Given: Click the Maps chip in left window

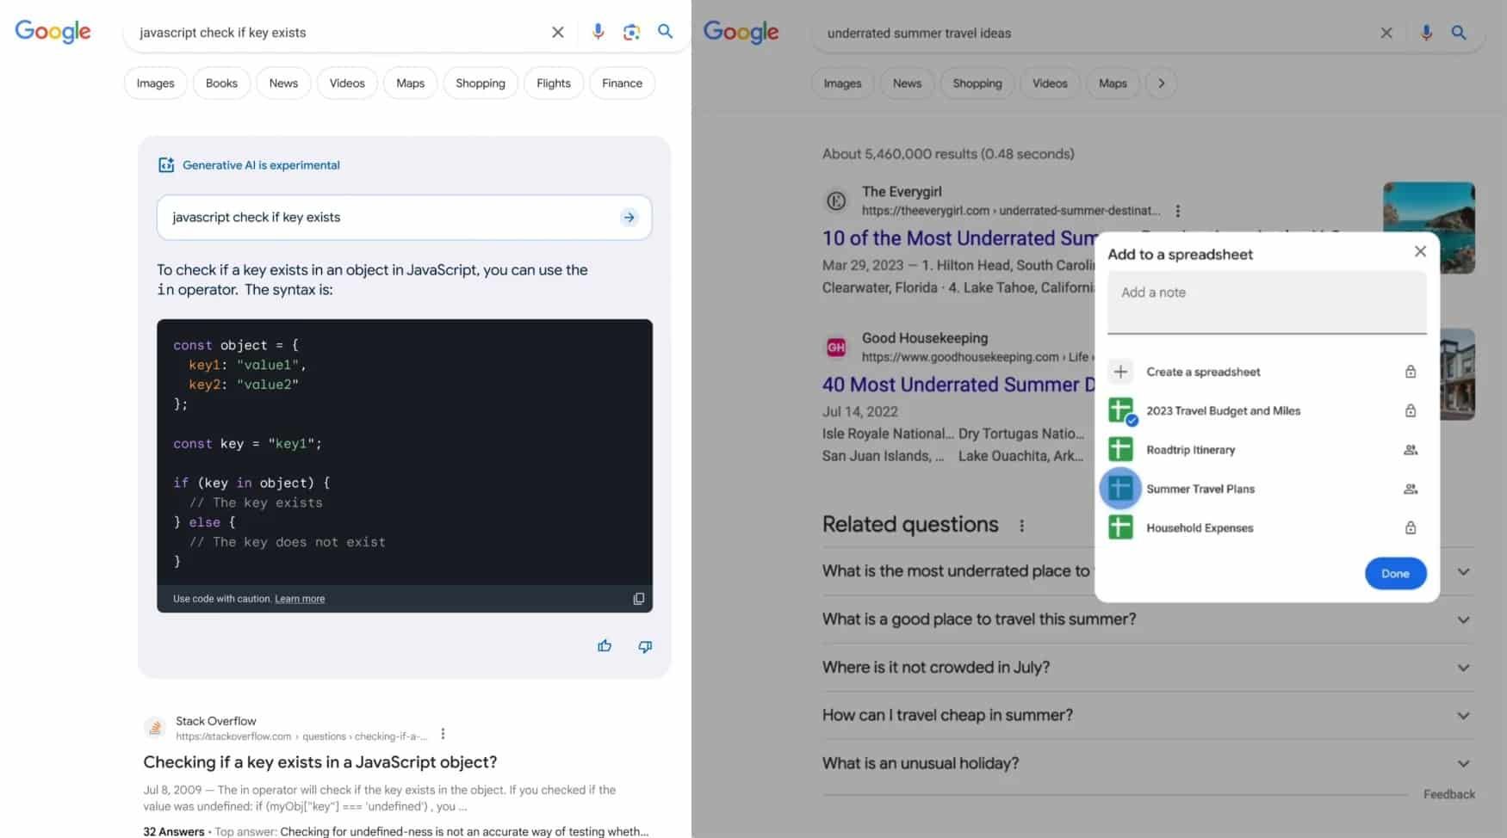Looking at the screenshot, I should pos(410,83).
